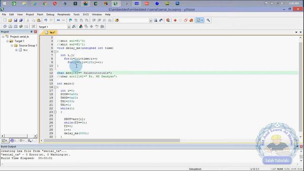The height and width of the screenshot is (171, 304).
Task: Open the window layout dropdown arrow
Action: pyautogui.click(x=202, y=20)
